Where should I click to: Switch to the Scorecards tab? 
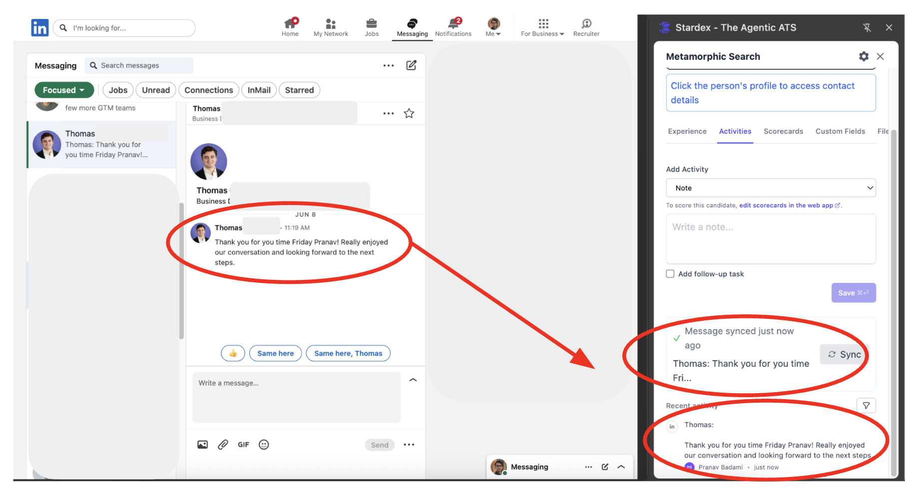click(783, 131)
